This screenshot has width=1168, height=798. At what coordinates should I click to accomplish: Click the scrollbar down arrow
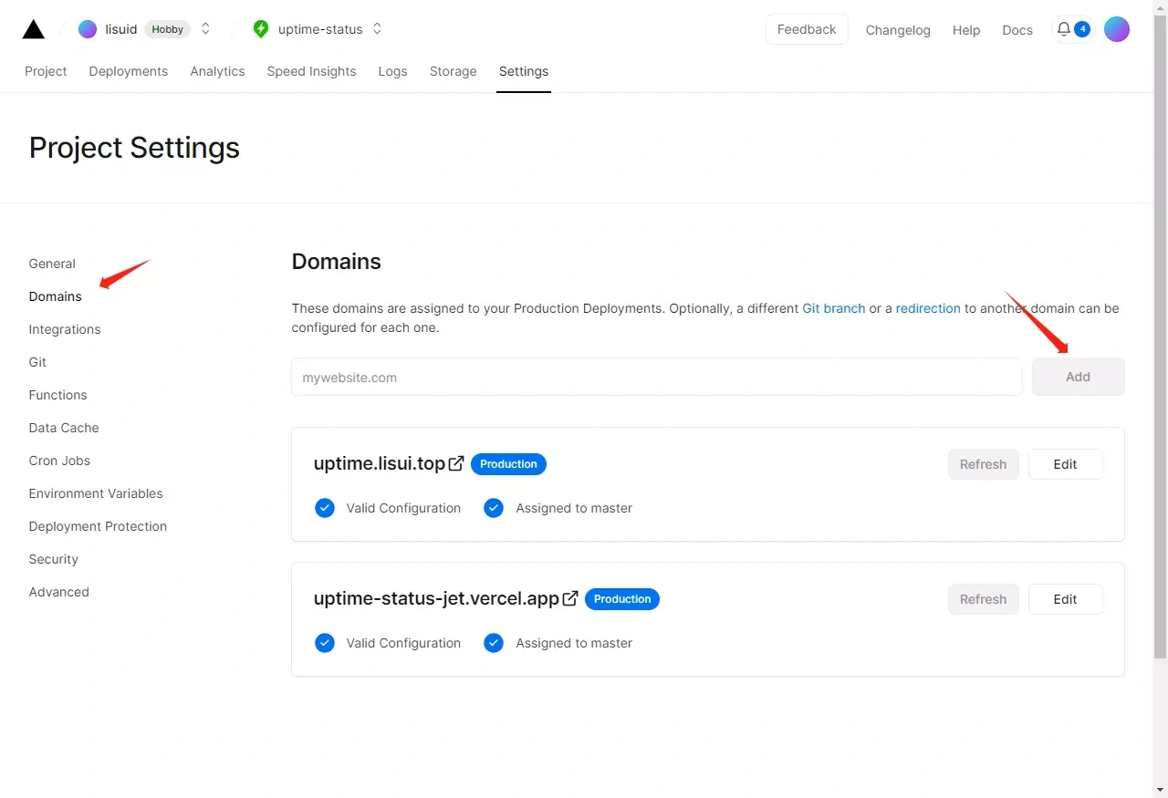[1160, 790]
